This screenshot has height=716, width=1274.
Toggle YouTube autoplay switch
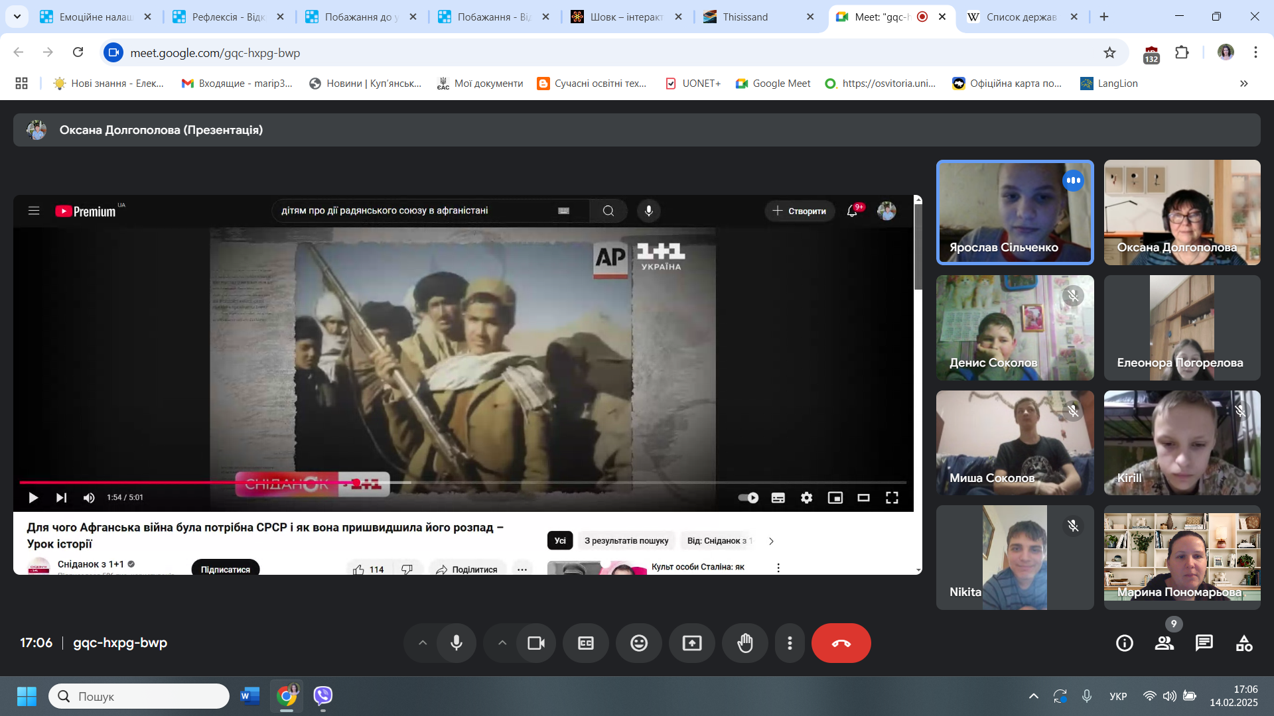(x=748, y=498)
